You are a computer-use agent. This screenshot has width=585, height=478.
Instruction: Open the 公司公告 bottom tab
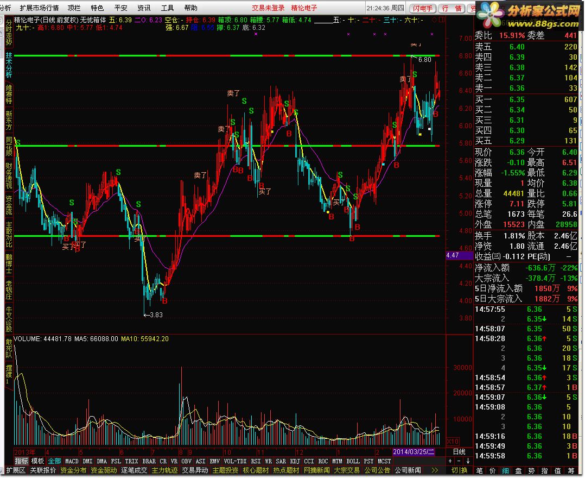click(x=377, y=470)
